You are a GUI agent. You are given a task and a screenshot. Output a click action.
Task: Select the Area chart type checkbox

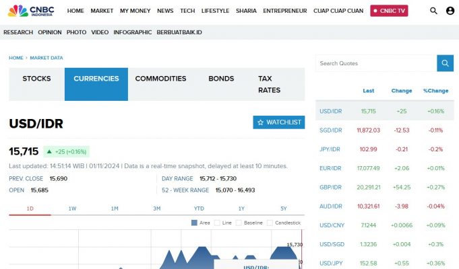pyautogui.click(x=195, y=223)
